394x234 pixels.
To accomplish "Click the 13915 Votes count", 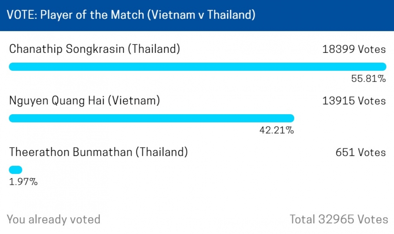I will 354,101.
